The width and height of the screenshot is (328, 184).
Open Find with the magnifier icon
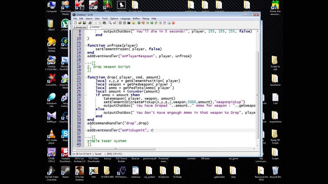(110, 23)
